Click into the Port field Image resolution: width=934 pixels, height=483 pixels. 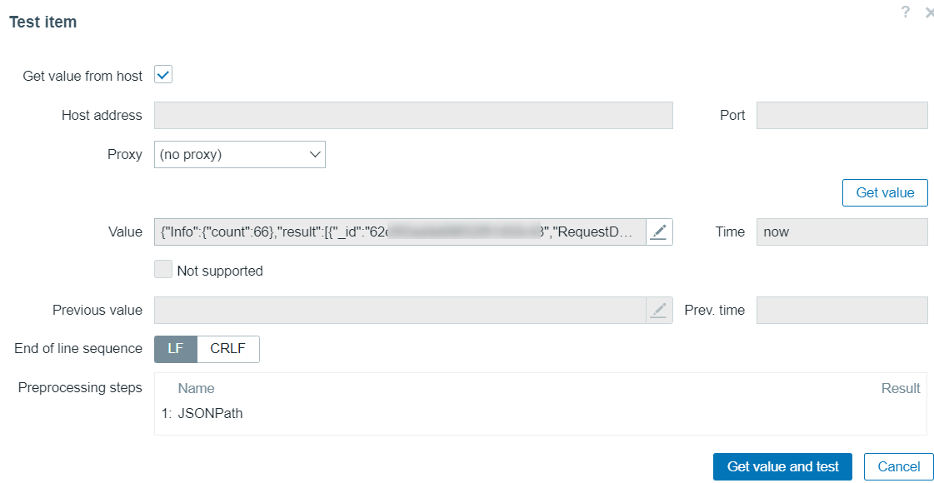click(842, 116)
